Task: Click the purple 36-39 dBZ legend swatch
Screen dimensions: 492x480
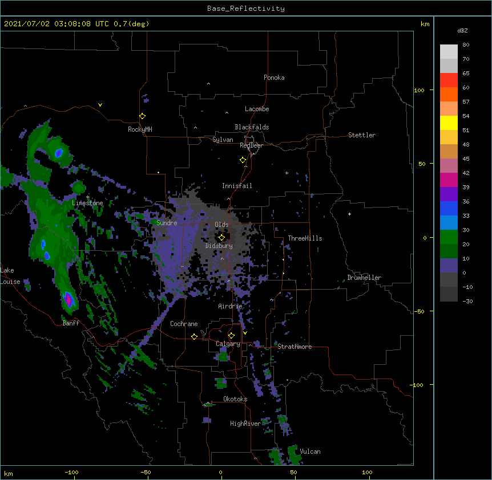Action: coord(449,194)
